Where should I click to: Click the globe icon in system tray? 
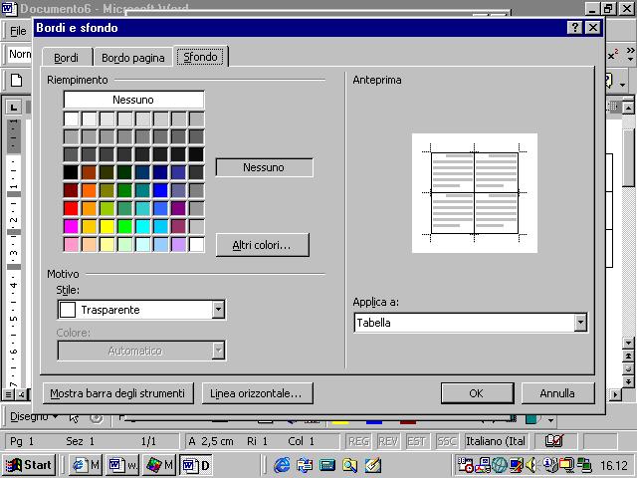500,465
